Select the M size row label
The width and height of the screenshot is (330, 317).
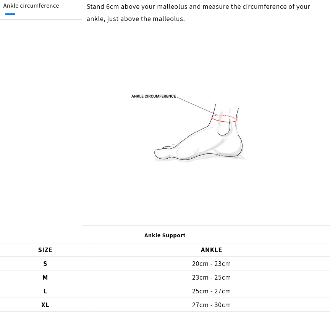[45, 277]
